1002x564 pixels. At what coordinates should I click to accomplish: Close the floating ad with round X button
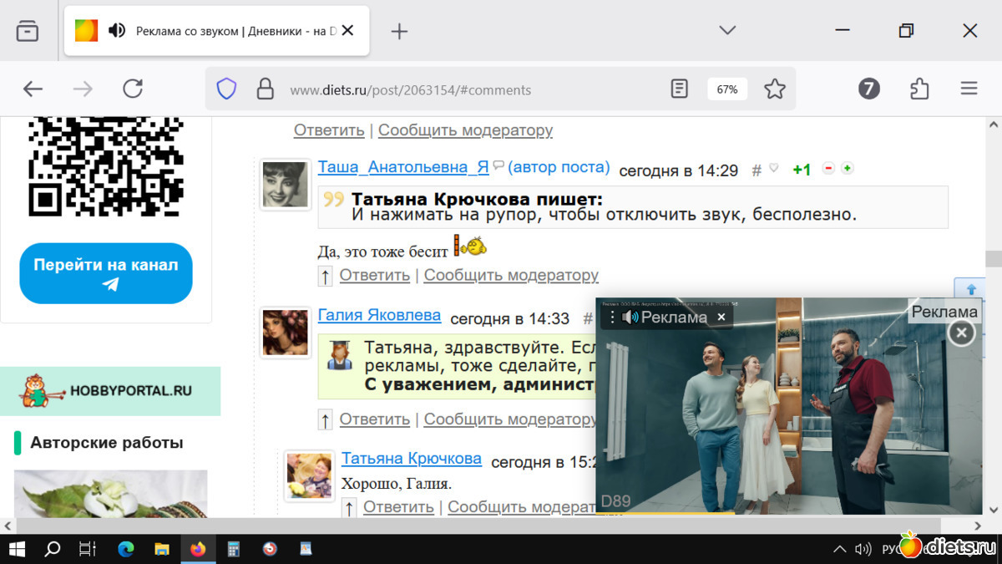[961, 333]
